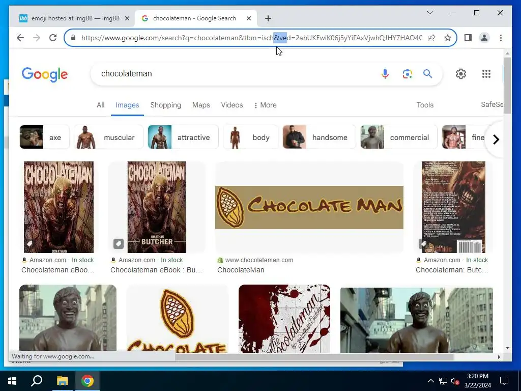This screenshot has height=391, width=521.
Task: Click the SafeSearch setting link
Action: [x=492, y=104]
